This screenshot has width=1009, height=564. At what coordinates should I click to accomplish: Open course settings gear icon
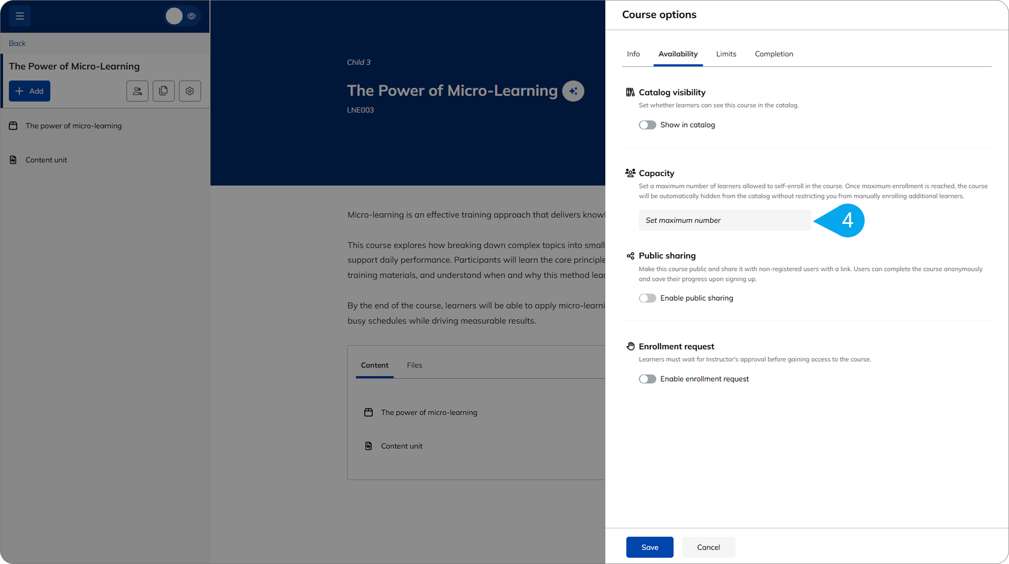(190, 91)
